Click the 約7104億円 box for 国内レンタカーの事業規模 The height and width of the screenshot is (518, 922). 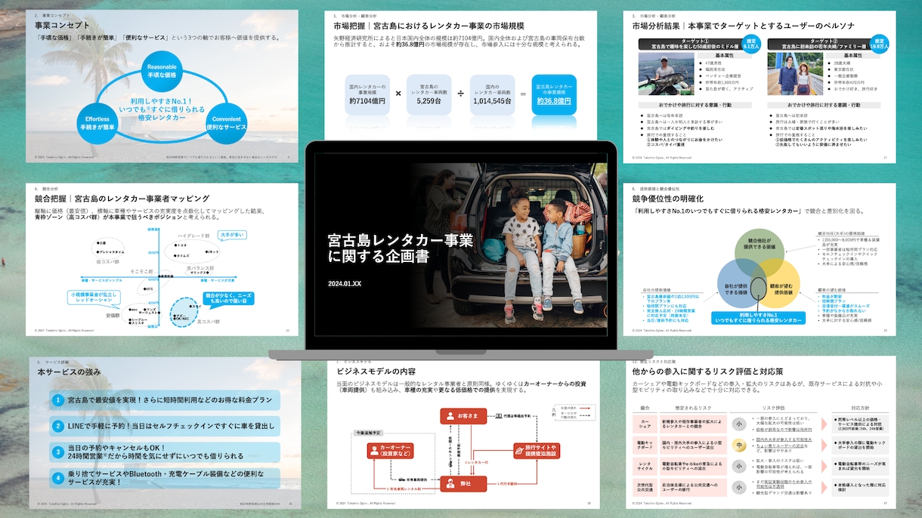pos(367,95)
